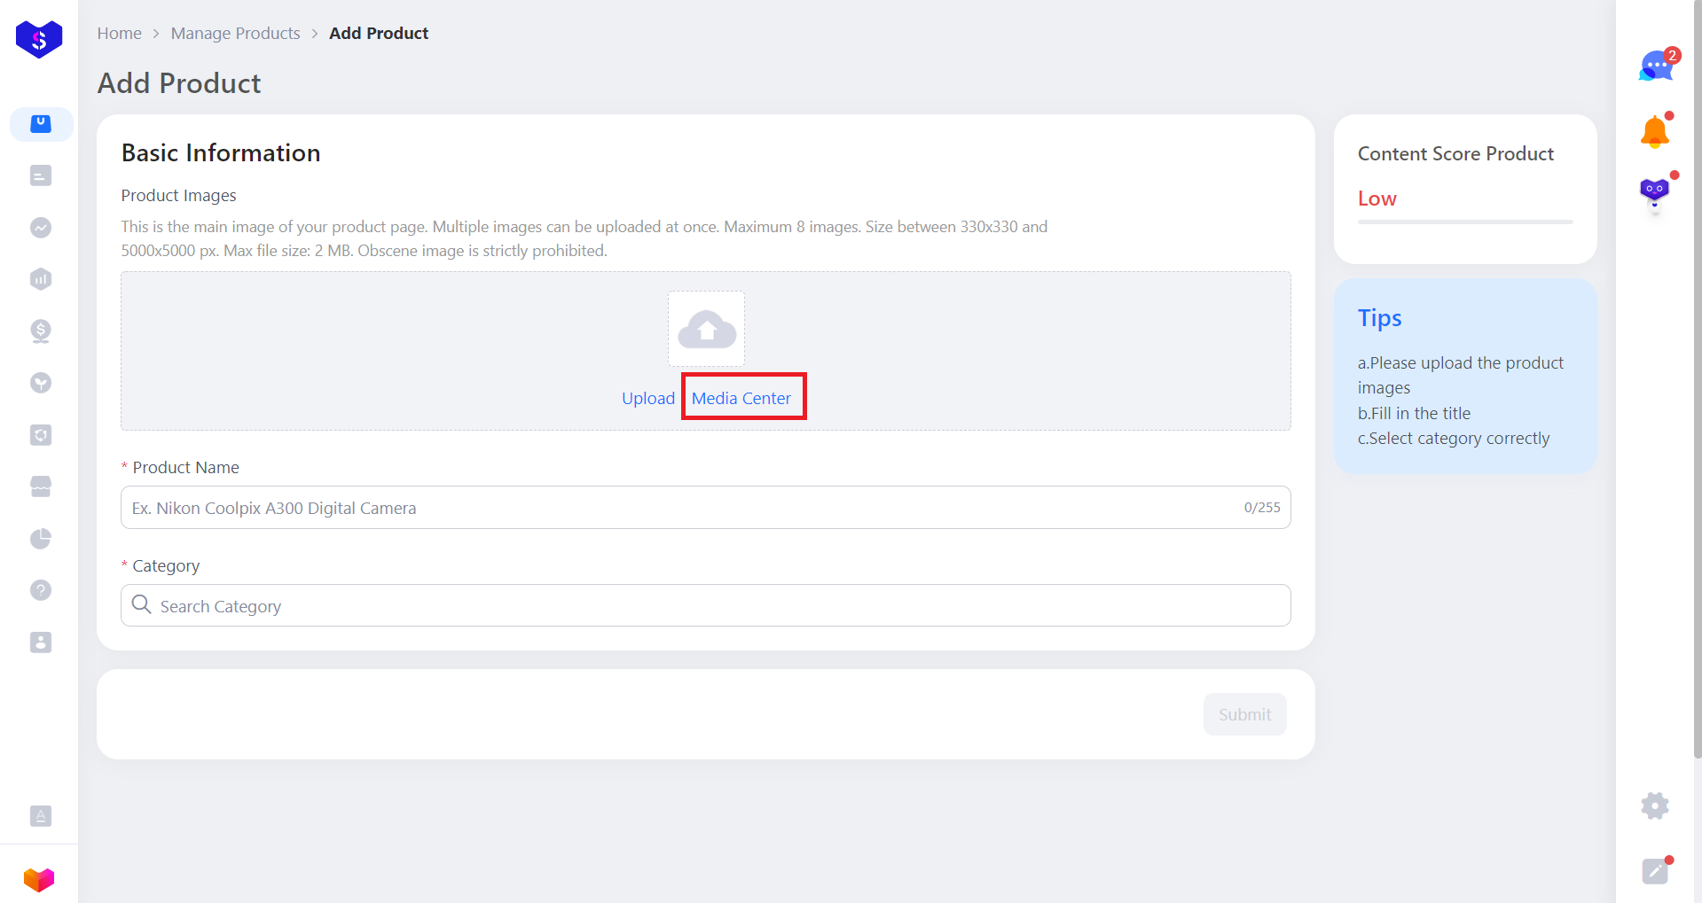1702x903 pixels.
Task: Click the upload cloud icon for product images
Action: coord(706,329)
